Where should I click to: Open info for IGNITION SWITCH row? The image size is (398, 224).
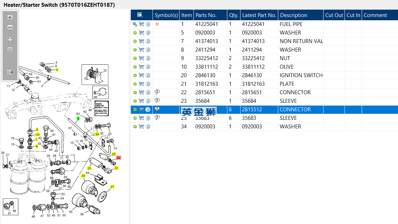click(x=148, y=75)
